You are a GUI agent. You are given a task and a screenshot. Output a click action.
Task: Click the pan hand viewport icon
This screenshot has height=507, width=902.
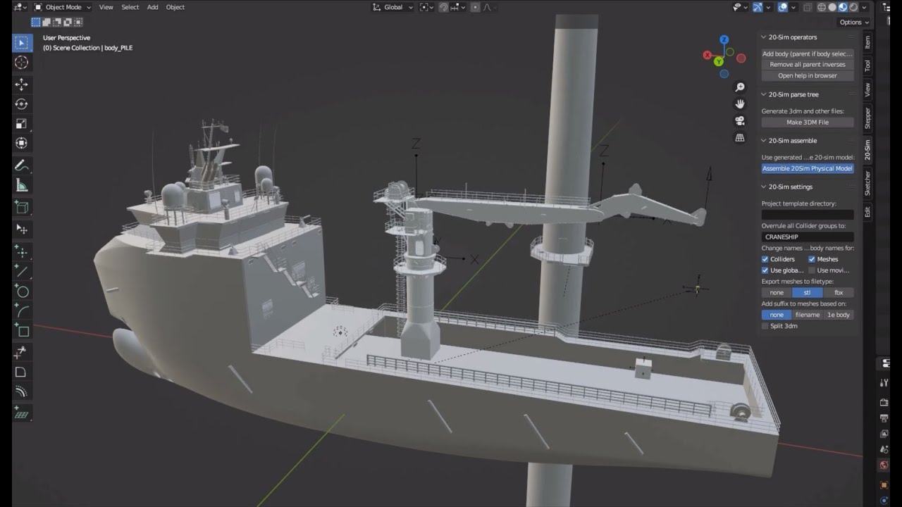coord(740,104)
